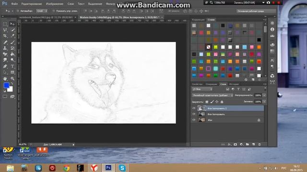
Task: Click the Fill value field
Action: pos(258,102)
